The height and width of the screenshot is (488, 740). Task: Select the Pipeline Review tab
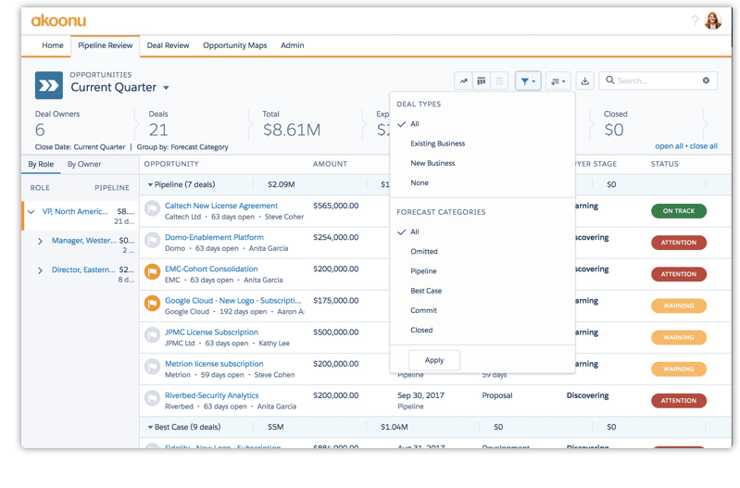106,45
